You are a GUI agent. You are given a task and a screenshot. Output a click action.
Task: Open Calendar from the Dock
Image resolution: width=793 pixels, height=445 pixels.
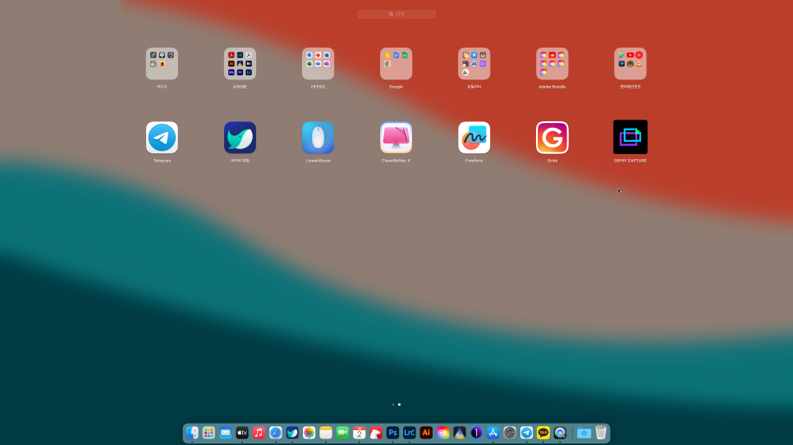(359, 433)
